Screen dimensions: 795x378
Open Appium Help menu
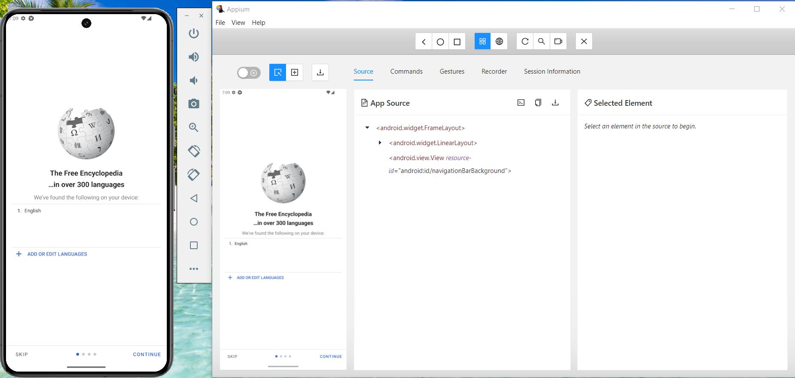(x=259, y=23)
